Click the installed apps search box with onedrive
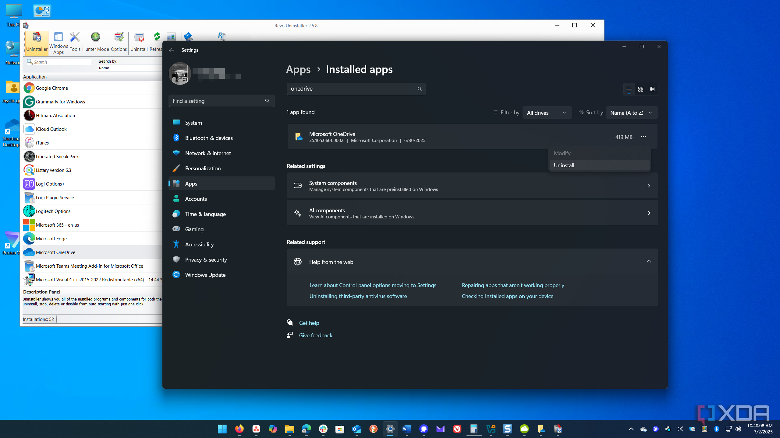This screenshot has width=780, height=438. coord(356,89)
